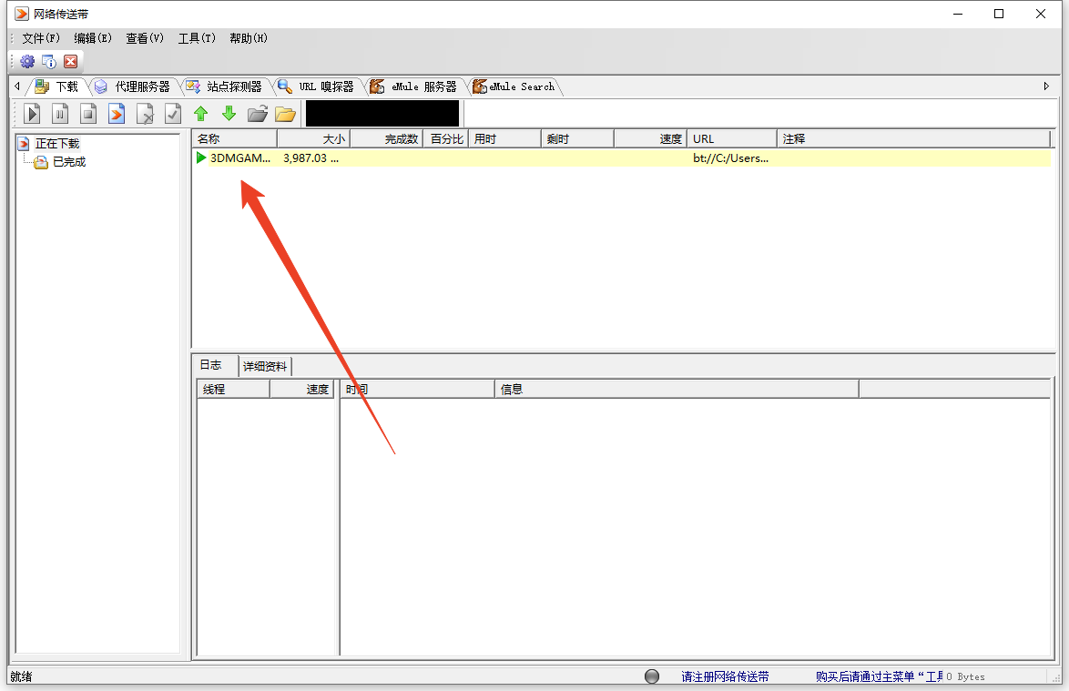Open the 查看(V) menu
1069x691 pixels.
pyautogui.click(x=145, y=38)
